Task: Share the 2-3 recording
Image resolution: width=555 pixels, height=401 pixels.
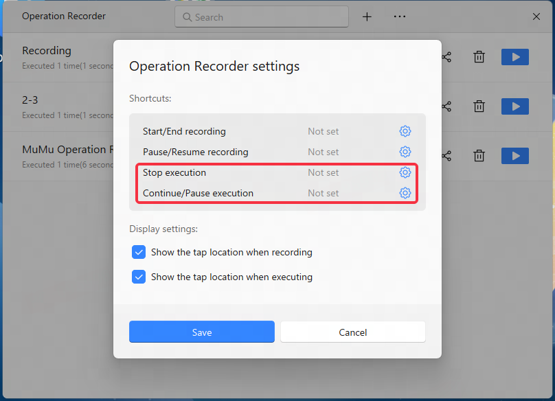Action: [x=446, y=106]
